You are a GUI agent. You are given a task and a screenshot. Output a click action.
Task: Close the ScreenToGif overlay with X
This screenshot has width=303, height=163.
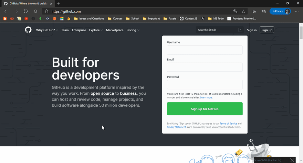[292, 160]
